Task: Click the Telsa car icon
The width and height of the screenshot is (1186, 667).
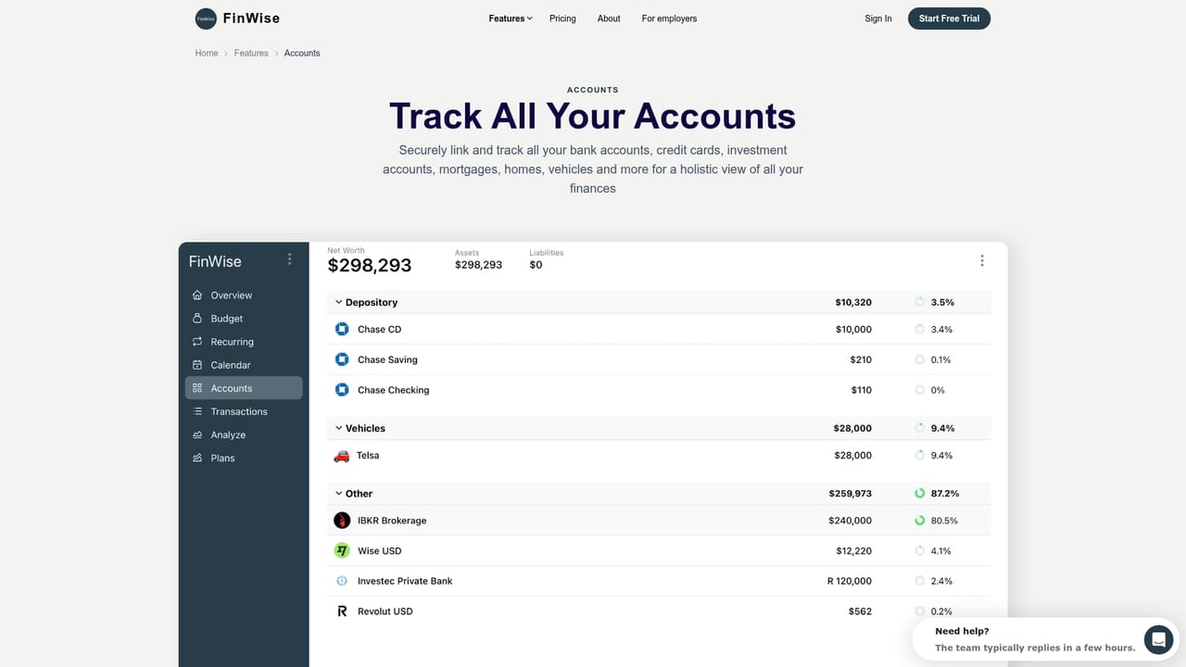Action: [x=341, y=456]
